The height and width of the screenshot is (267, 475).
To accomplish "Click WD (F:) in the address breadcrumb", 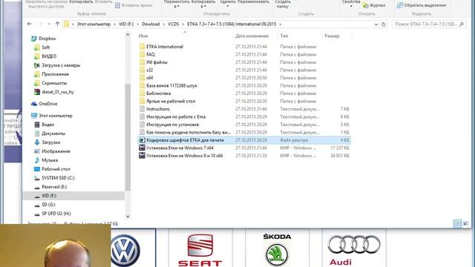I will click(x=126, y=24).
